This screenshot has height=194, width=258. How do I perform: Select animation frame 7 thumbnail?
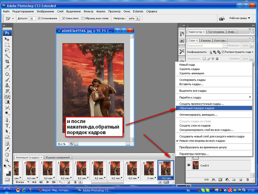click(x=81, y=168)
